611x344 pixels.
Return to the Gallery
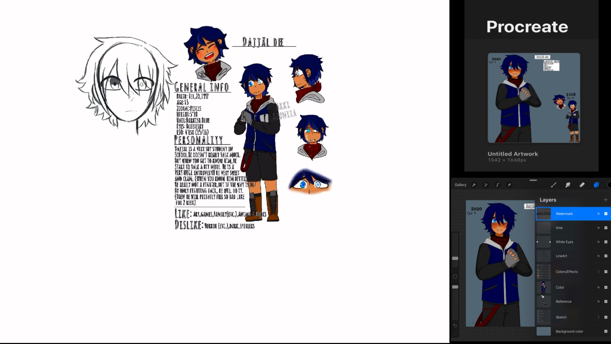point(460,185)
